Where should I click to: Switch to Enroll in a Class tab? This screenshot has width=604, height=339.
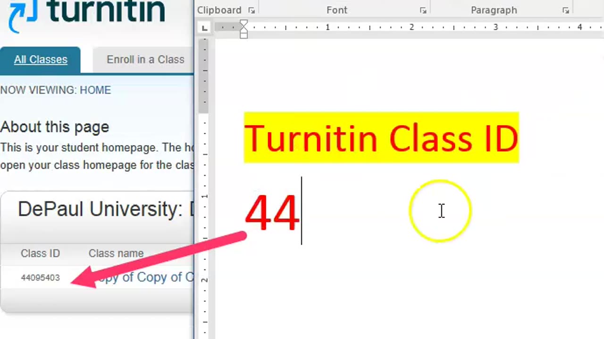(x=145, y=60)
